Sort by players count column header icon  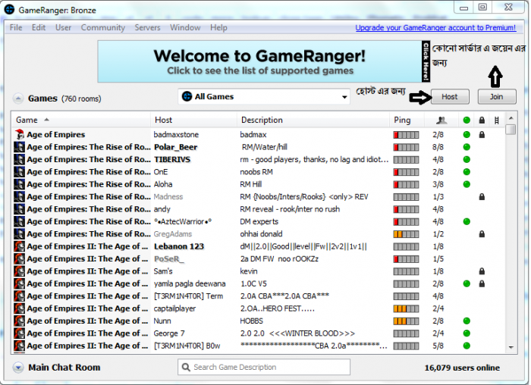441,120
